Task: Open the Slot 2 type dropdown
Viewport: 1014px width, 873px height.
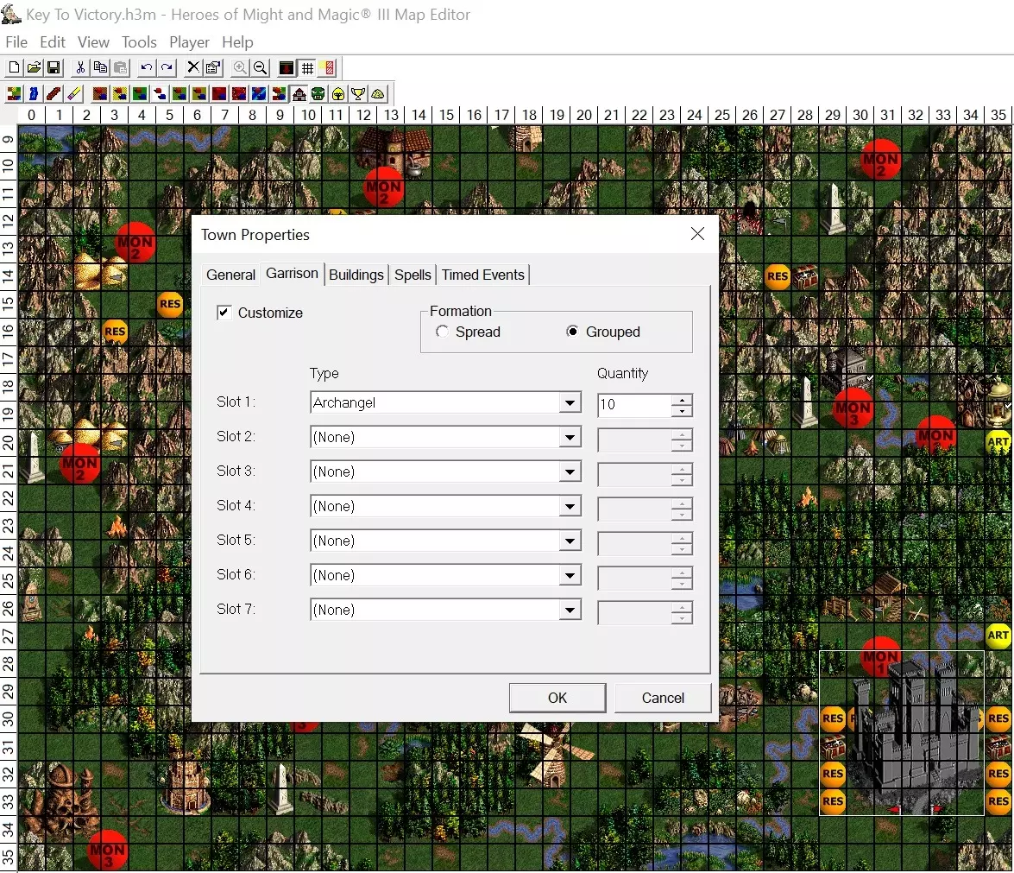Action: click(569, 437)
